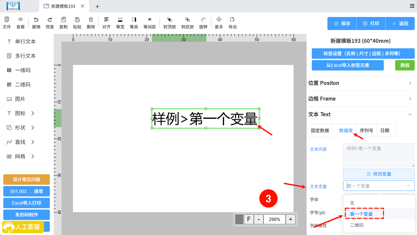
Task: Export using the 导出 icon
Action: coord(233,23)
